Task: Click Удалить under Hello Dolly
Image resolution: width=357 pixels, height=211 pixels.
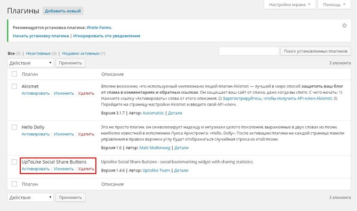Action: pos(86,134)
